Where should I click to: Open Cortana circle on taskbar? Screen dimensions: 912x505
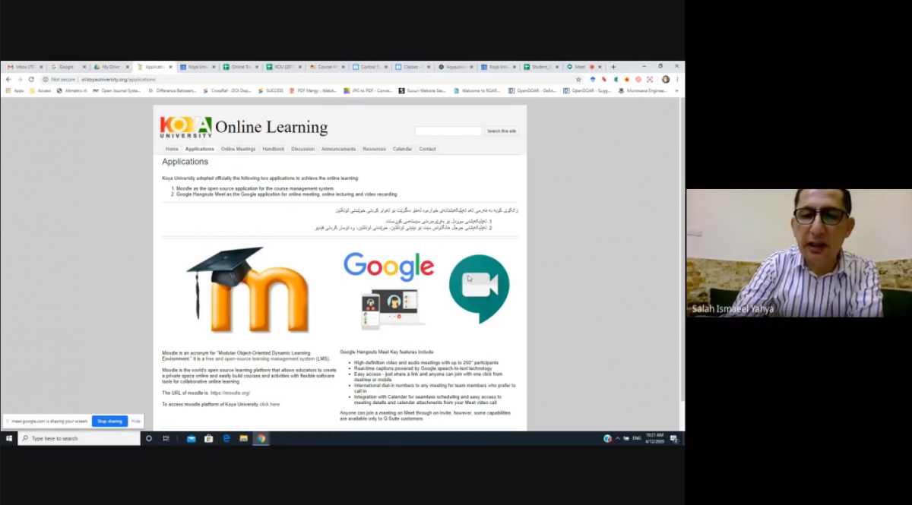(149, 438)
